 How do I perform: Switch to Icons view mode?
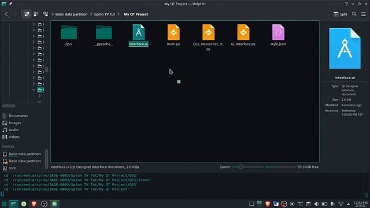(27, 14)
